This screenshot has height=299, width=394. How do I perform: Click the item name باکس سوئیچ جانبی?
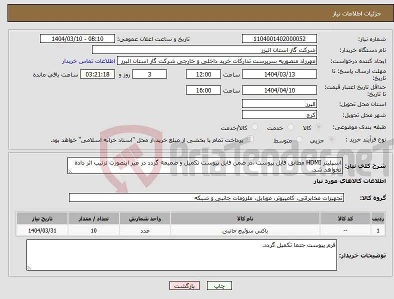[x=245, y=230]
